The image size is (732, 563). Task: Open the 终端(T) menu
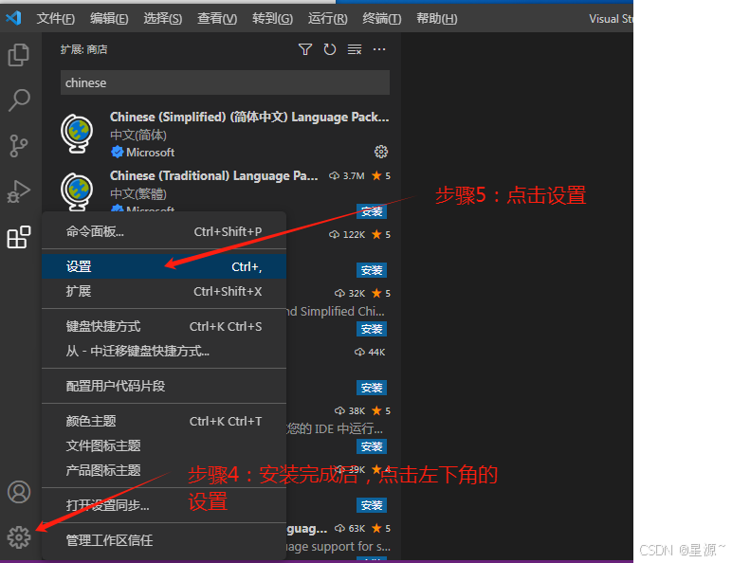(382, 19)
